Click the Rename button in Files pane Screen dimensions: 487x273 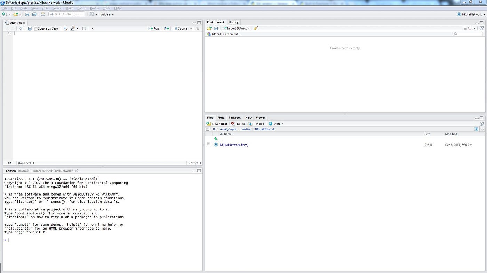[258, 123]
